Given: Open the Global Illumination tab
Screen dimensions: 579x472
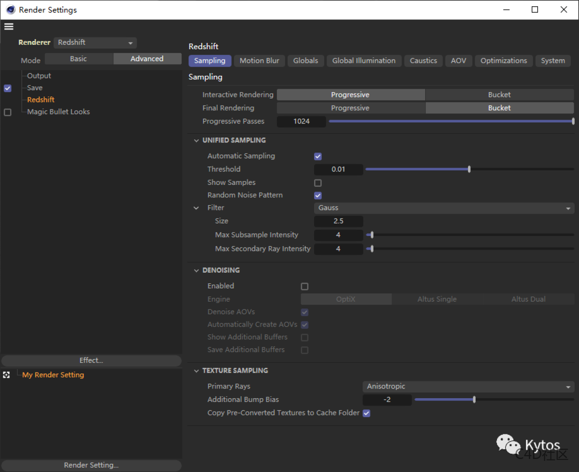Looking at the screenshot, I should click(364, 60).
